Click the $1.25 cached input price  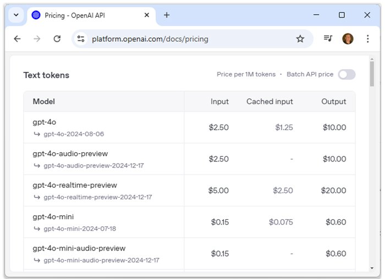(x=284, y=127)
